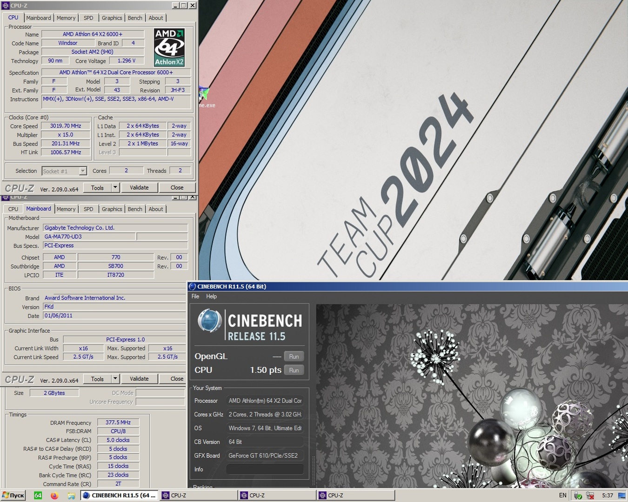Select the Core Speed value 3019.70 MHz
Viewport: 628px width, 502px height.
pos(66,126)
